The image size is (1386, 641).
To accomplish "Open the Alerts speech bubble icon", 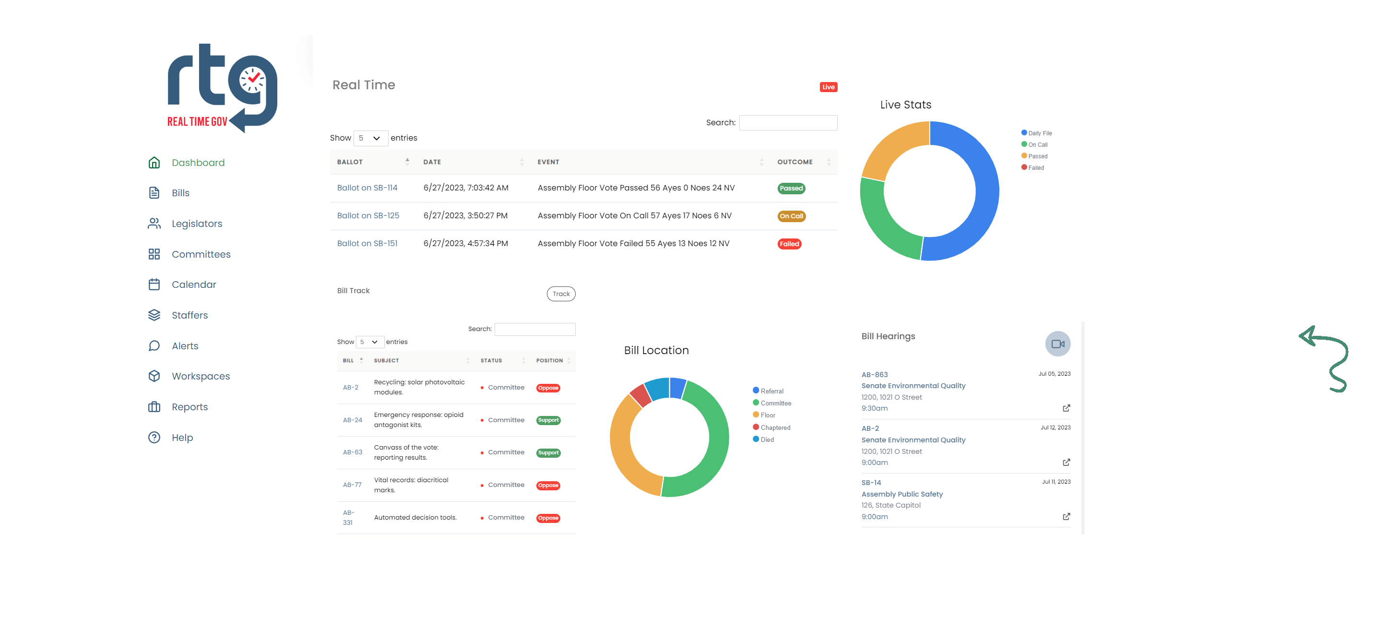I will tap(154, 345).
